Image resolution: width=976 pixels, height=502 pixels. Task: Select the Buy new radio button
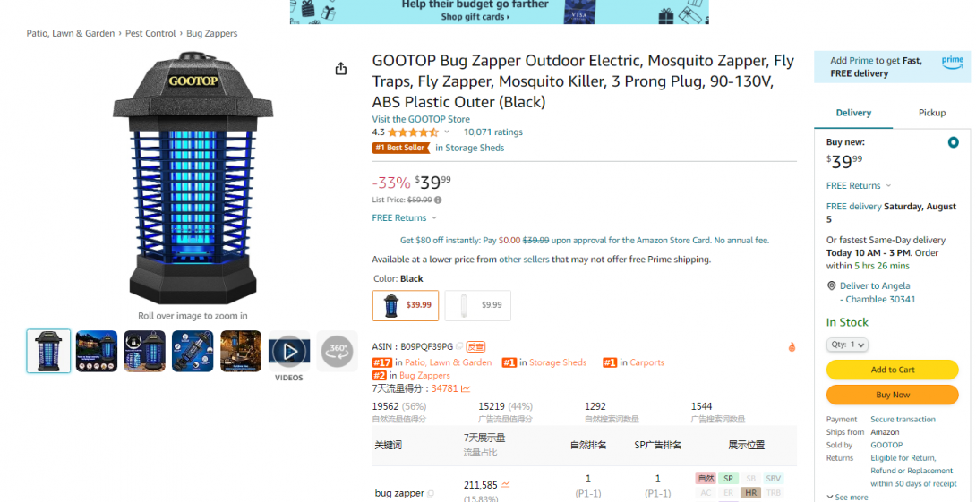pyautogui.click(x=953, y=142)
